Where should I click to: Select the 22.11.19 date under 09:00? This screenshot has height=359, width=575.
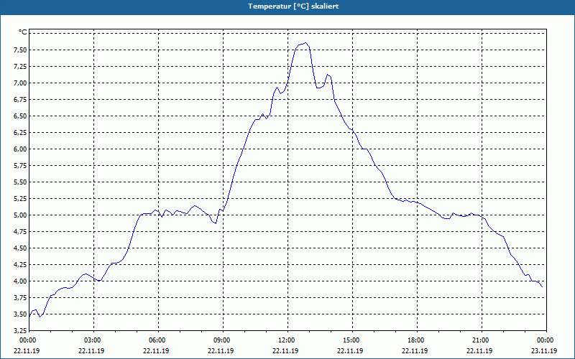point(221,351)
